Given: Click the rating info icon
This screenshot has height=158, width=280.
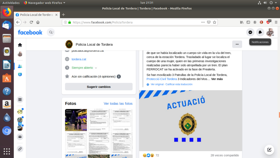Looking at the screenshot, I should point(119,77).
